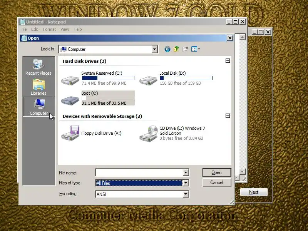Minimize the Notepad window
308x231 pixels.
[229, 22]
